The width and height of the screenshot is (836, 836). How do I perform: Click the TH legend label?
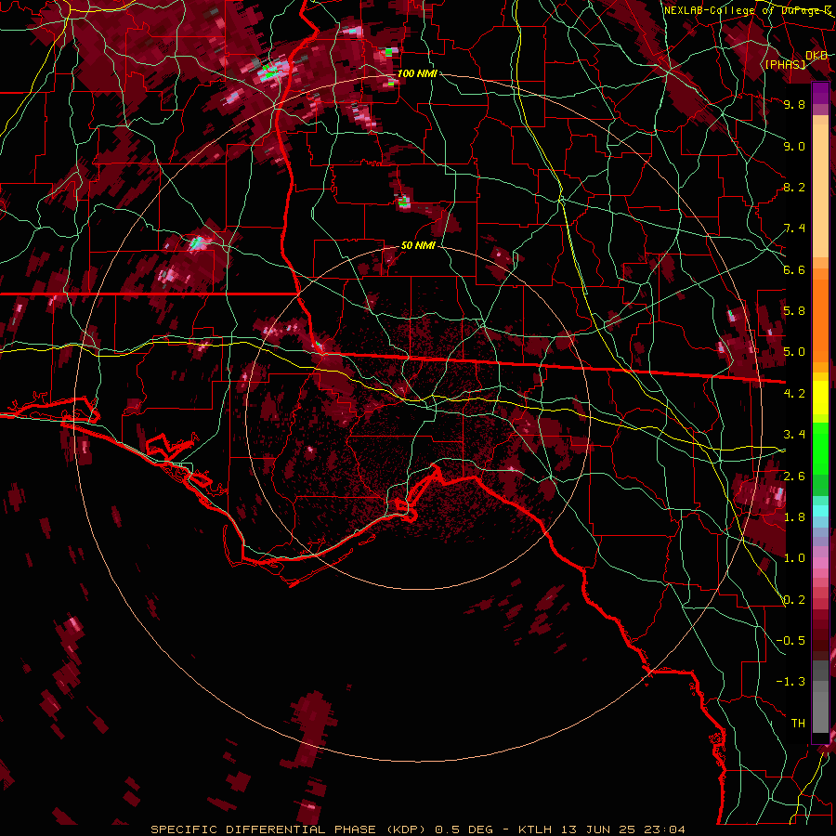click(x=798, y=724)
